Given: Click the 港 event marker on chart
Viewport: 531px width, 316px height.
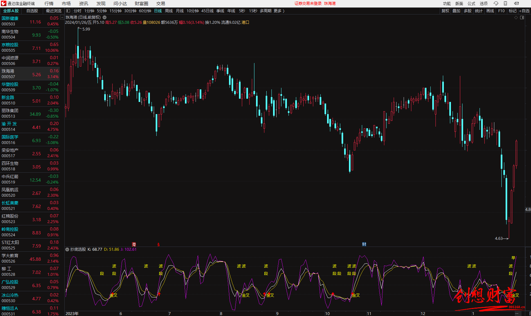Looking at the screenshot, I should coord(134,245).
